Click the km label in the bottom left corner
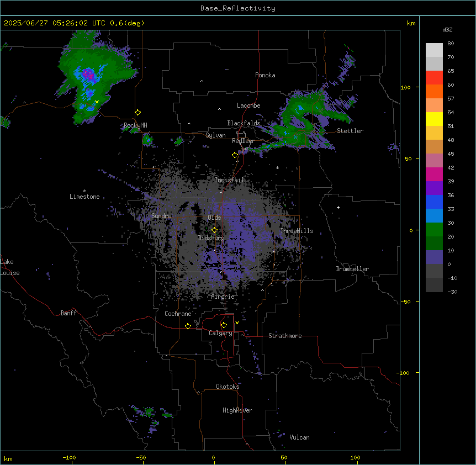476x465 pixels. point(8,459)
